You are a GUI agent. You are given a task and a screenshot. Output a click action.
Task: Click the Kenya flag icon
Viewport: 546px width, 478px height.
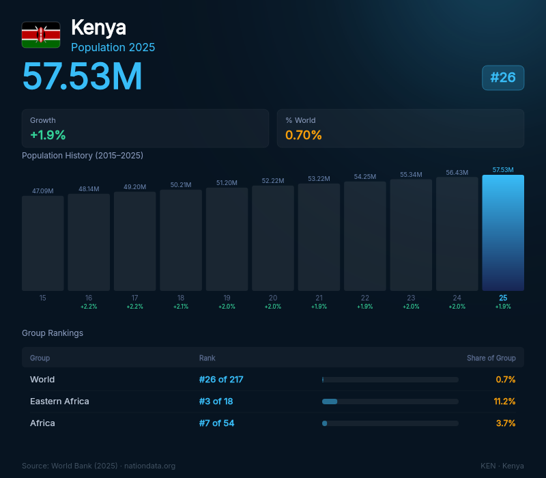click(41, 35)
